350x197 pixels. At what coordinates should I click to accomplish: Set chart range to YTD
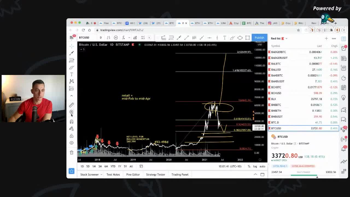113,166
